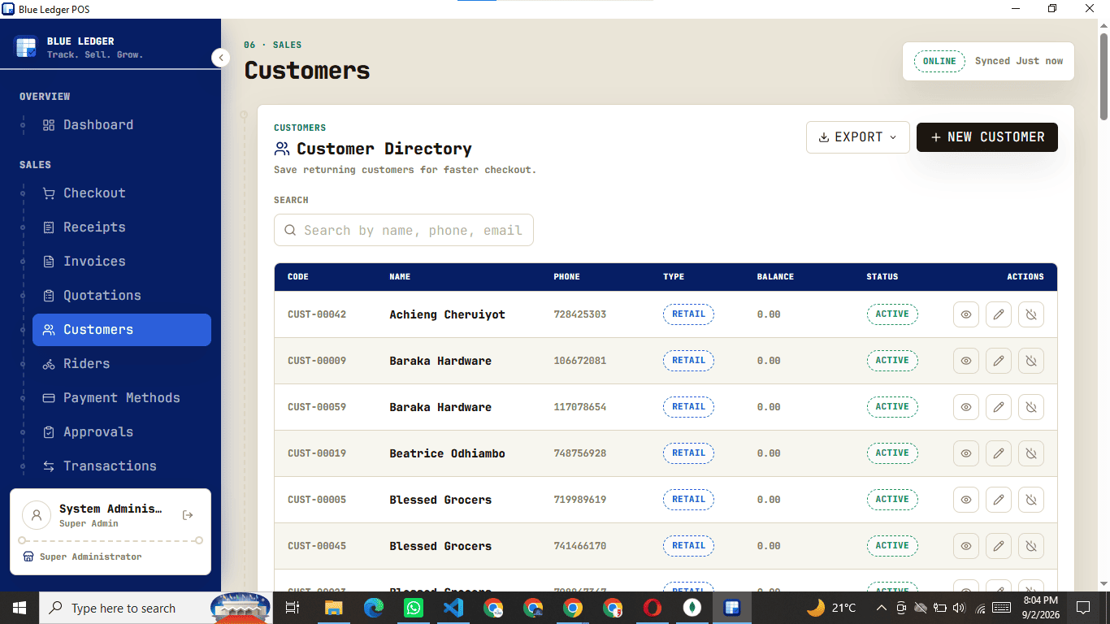Click the ACTIVE status of CUST-00019
Screen dimensions: 1110x624
click(892, 453)
